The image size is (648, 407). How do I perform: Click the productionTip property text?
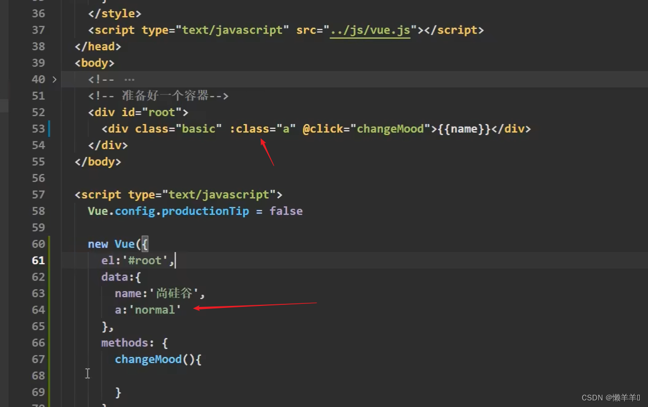205,211
